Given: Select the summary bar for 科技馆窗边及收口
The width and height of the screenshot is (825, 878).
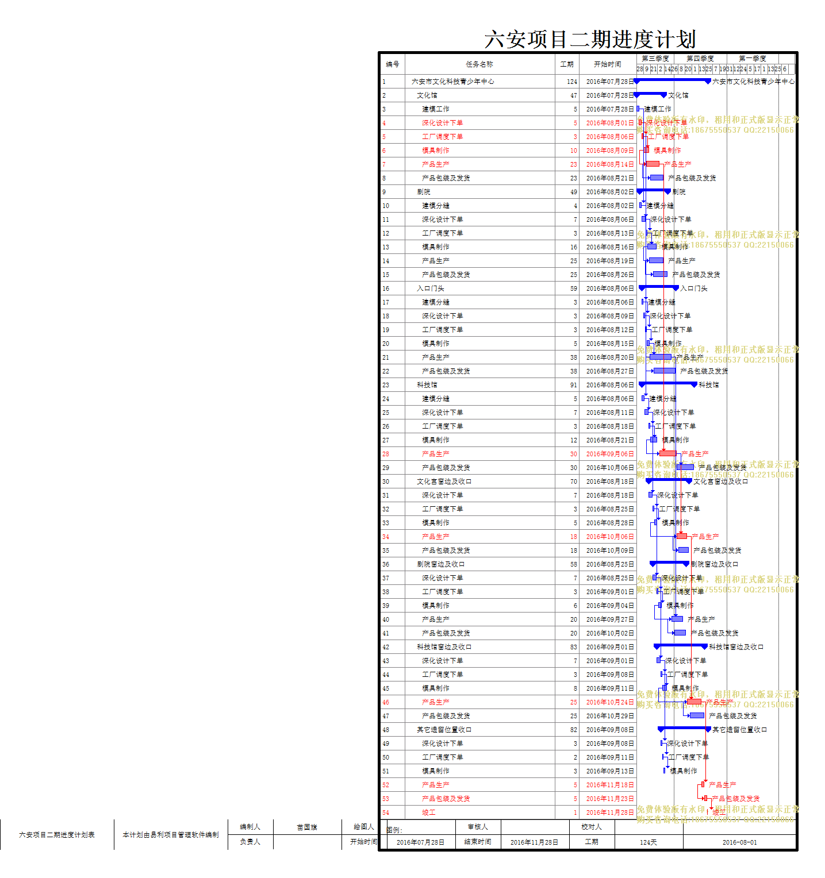Looking at the screenshot, I should pyautogui.click(x=681, y=646).
